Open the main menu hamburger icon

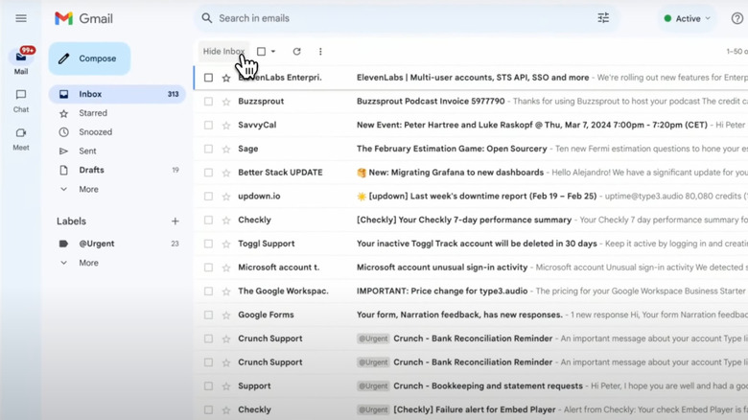pyautogui.click(x=21, y=18)
